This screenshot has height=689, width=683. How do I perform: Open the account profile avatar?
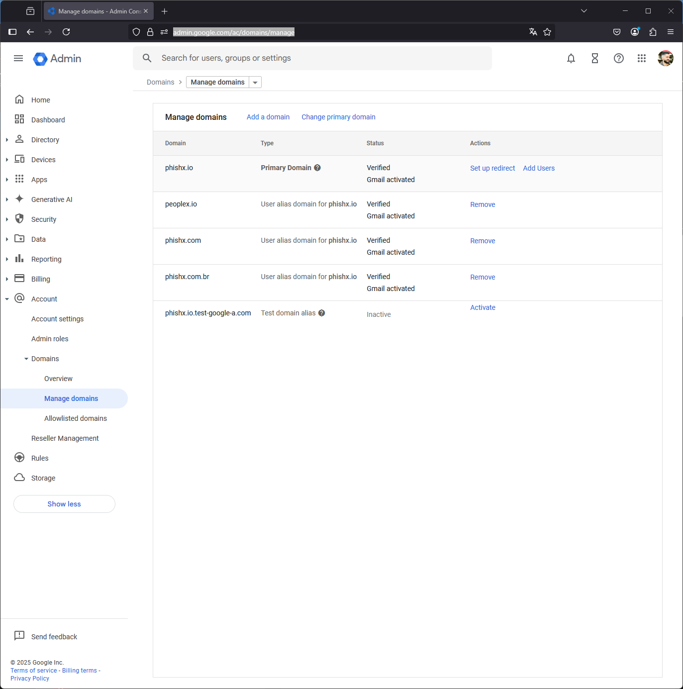(666, 58)
